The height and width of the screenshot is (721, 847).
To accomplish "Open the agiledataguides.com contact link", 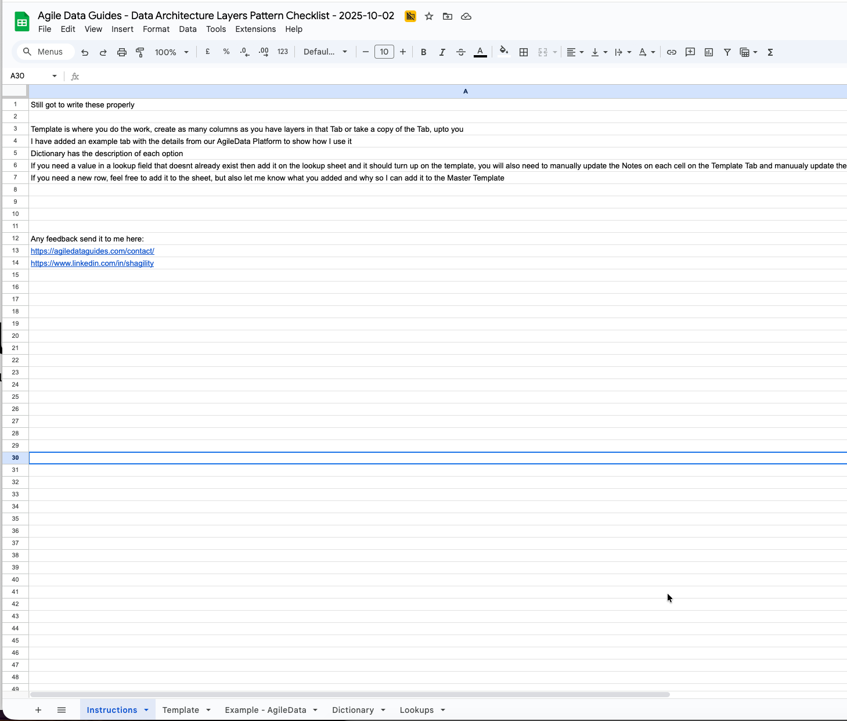I will click(92, 251).
